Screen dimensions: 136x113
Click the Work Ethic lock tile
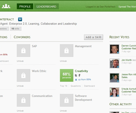24,75
